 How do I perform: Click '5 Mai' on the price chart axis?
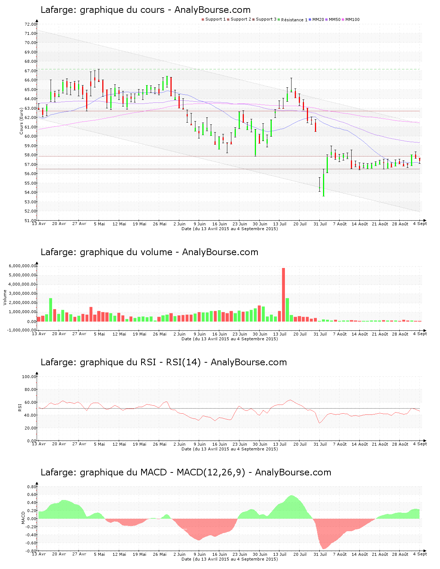tap(99, 224)
